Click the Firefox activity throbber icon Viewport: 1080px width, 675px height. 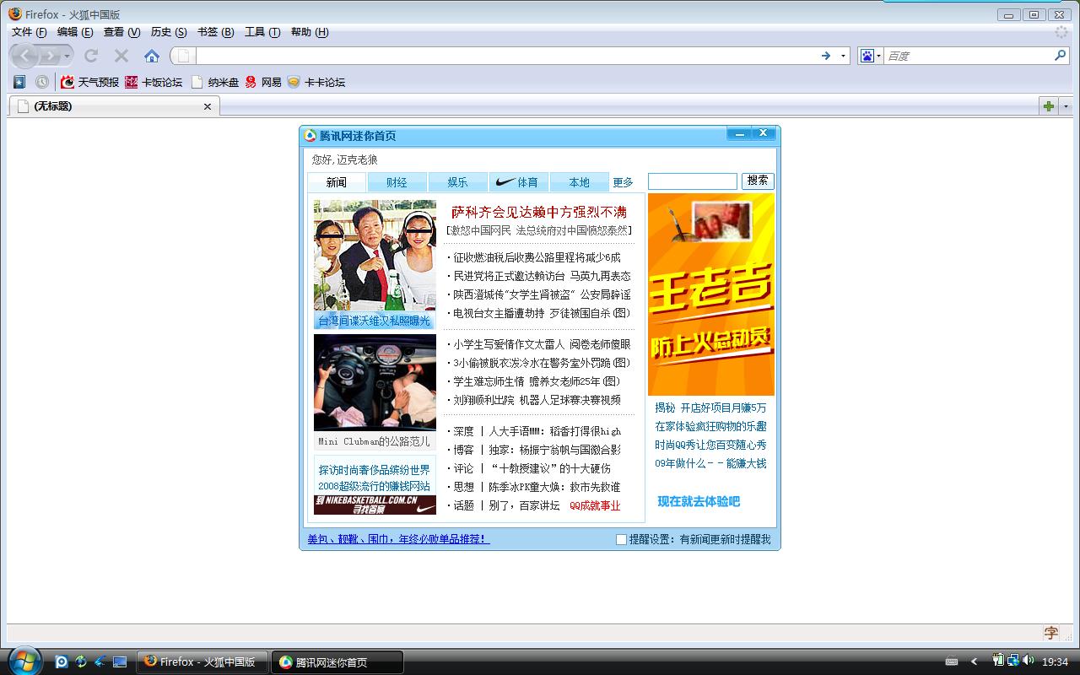click(1061, 32)
